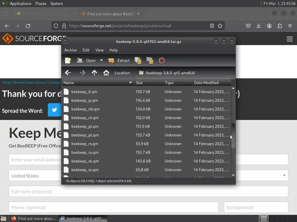Go back in the Firefox browser
The width and height of the screenshot is (297, 222).
click(x=7, y=26)
